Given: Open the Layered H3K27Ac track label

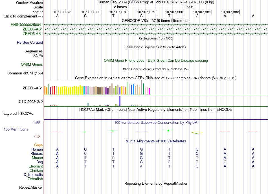Looking at the screenshot, I should point(18,114).
